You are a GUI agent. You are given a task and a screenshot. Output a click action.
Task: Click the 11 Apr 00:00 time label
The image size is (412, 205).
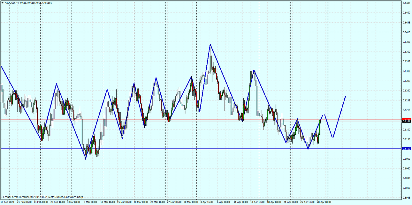[x=241, y=202]
